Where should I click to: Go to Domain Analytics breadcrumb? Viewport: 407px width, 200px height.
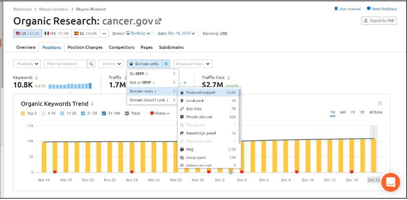54,9
